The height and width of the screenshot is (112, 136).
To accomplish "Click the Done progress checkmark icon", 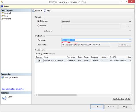I will 4,98.
